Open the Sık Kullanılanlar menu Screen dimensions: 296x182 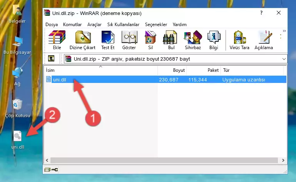click(123, 25)
